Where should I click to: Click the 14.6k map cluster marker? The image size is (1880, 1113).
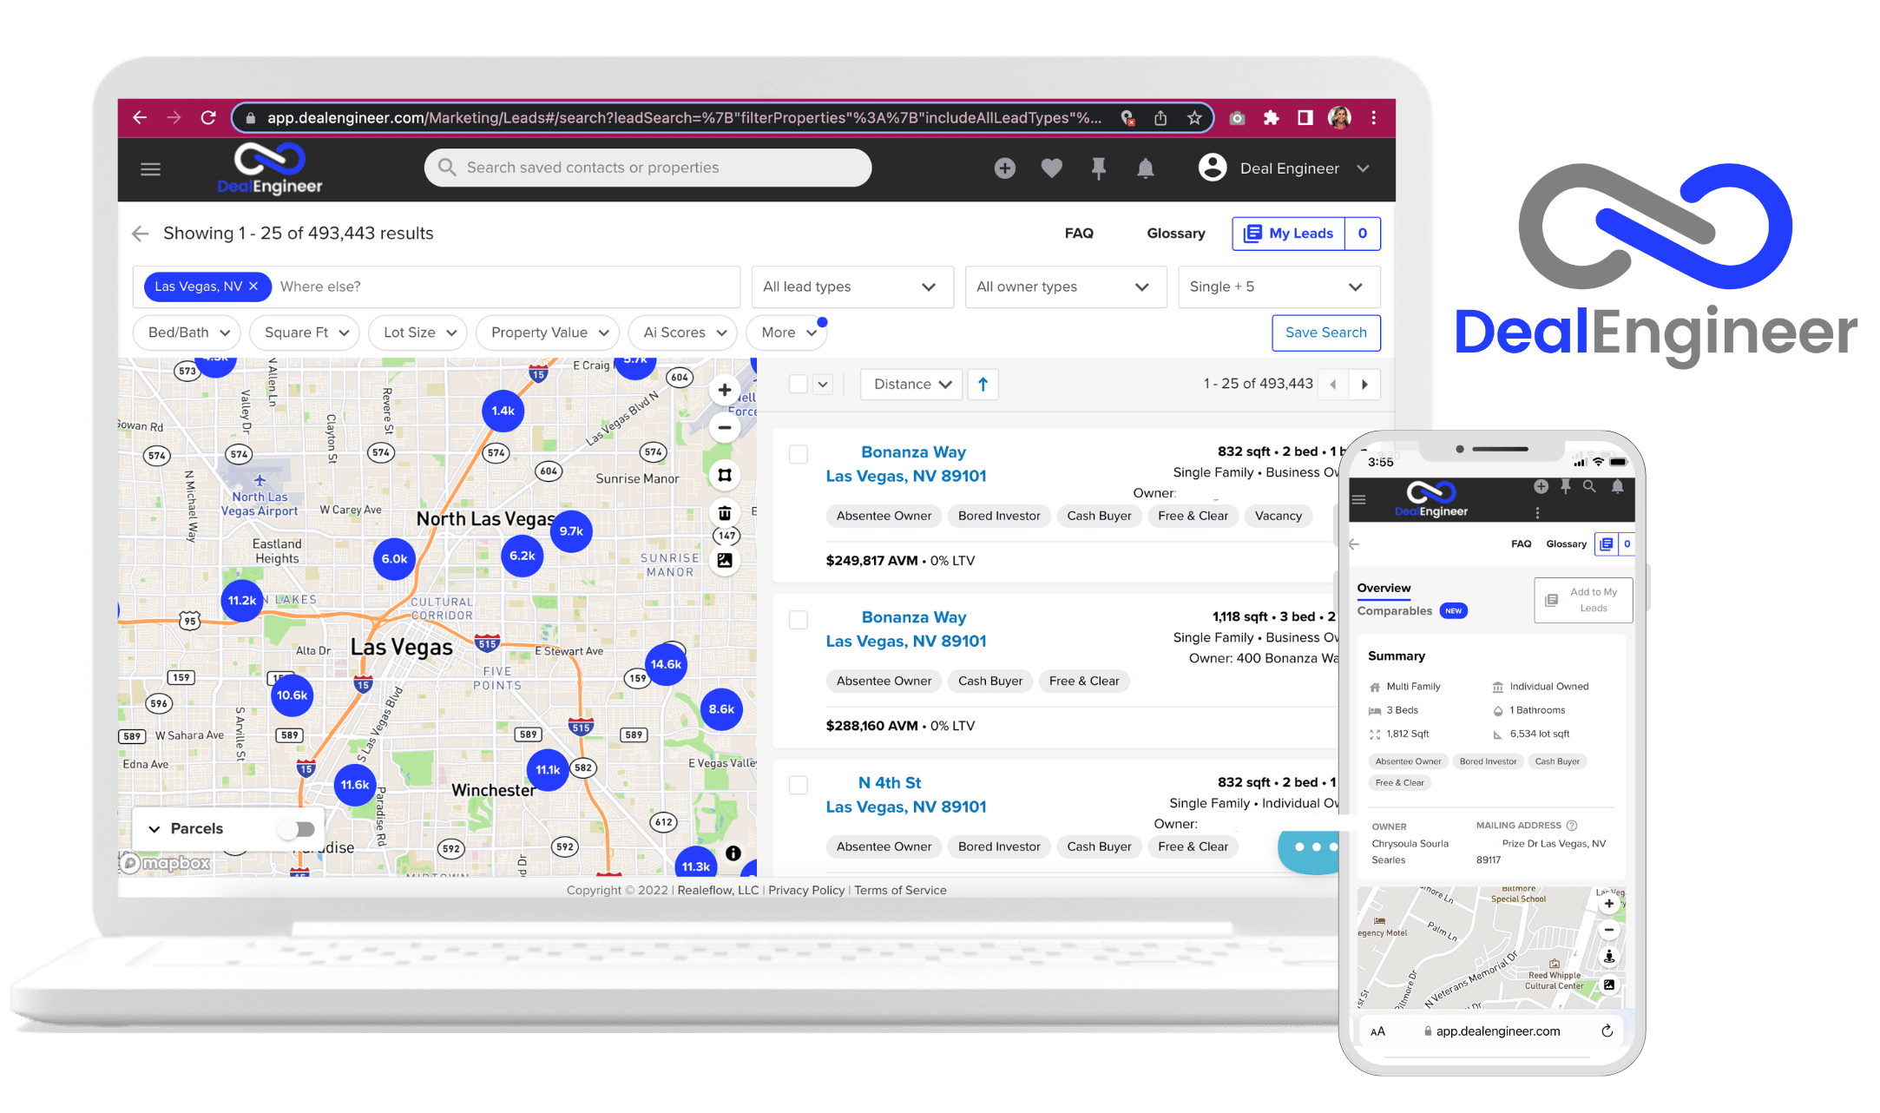(x=666, y=664)
